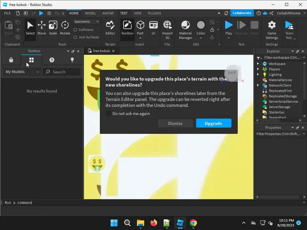Open Firefox from the taskbar
307x230 pixels.
click(154, 223)
